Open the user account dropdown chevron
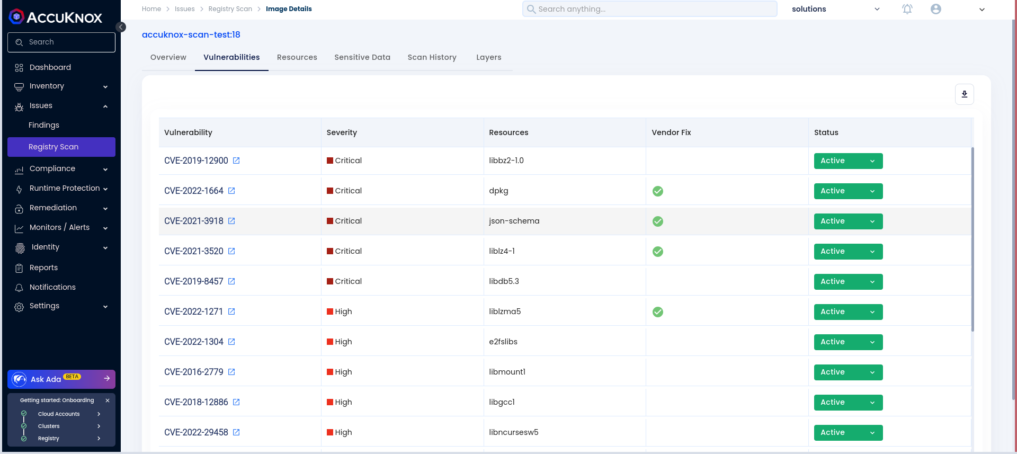Image resolution: width=1017 pixels, height=454 pixels. click(982, 10)
